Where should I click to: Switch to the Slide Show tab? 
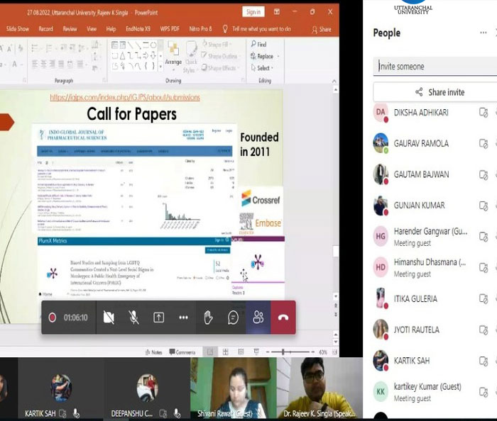pos(17,29)
